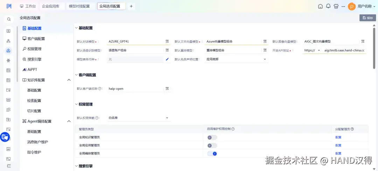Click the highlighted circular sidebar icon

pyautogui.click(x=8, y=51)
